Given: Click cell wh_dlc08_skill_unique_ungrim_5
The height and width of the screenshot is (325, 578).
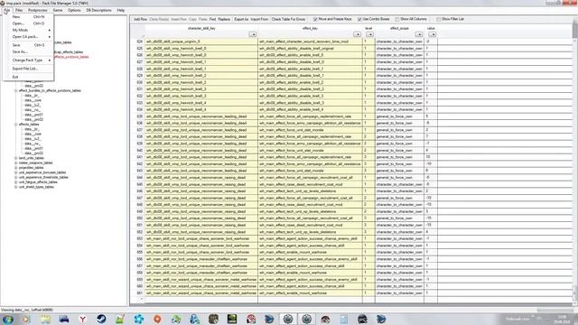Looking at the screenshot, I should click(201, 42).
